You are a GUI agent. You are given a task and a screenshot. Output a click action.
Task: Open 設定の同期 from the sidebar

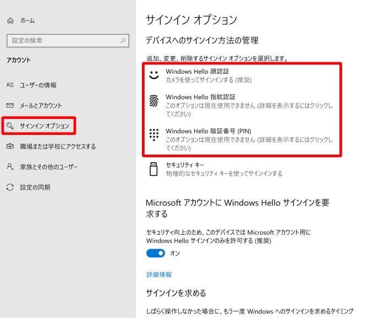pyautogui.click(x=35, y=187)
